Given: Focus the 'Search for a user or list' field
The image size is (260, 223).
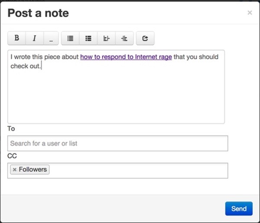Looking at the screenshot, I should click(117, 143).
